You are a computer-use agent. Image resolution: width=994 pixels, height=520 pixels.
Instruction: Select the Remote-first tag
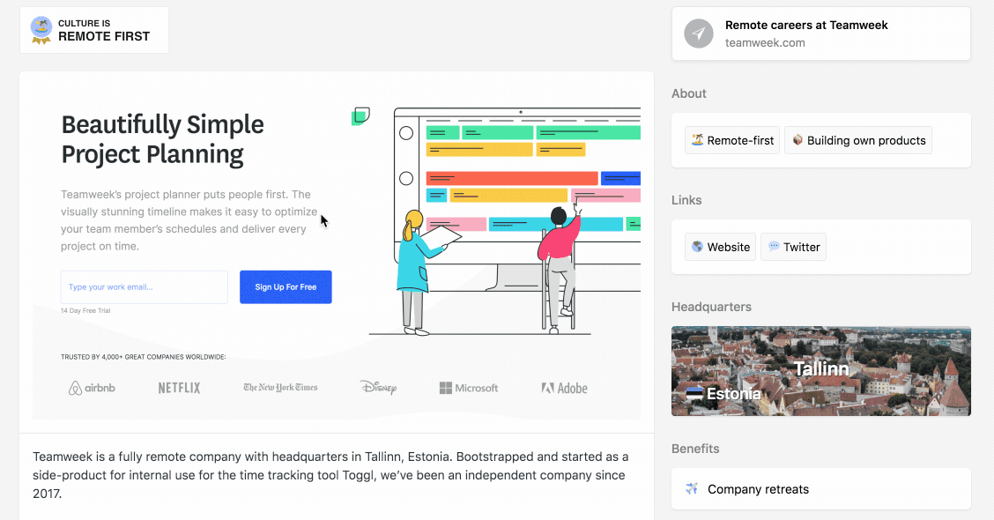pos(731,140)
